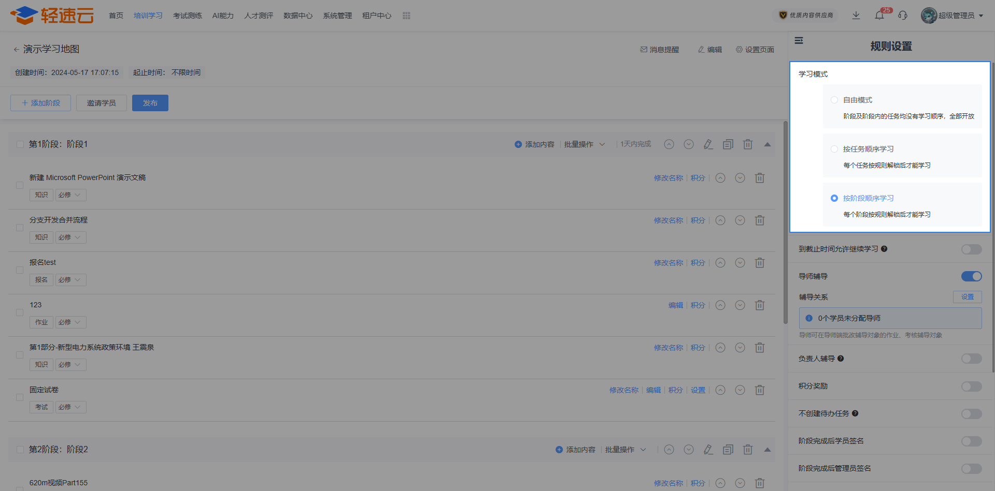995x491 pixels.
Task: Go to 考试测练 menu
Action: coord(187,16)
